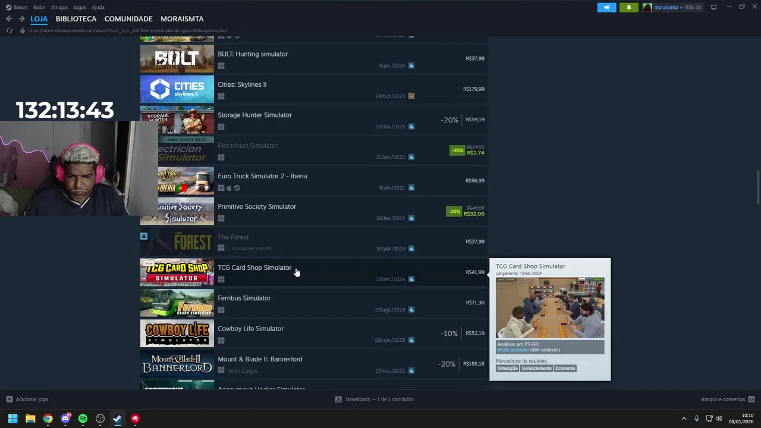Click the Mount & Blade II Bannerlord thumbnail

[x=177, y=364]
